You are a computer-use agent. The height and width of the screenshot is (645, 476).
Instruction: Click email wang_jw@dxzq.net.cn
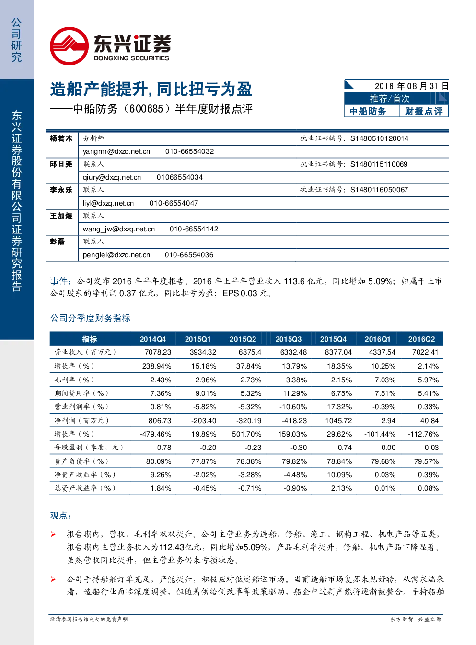(x=119, y=229)
